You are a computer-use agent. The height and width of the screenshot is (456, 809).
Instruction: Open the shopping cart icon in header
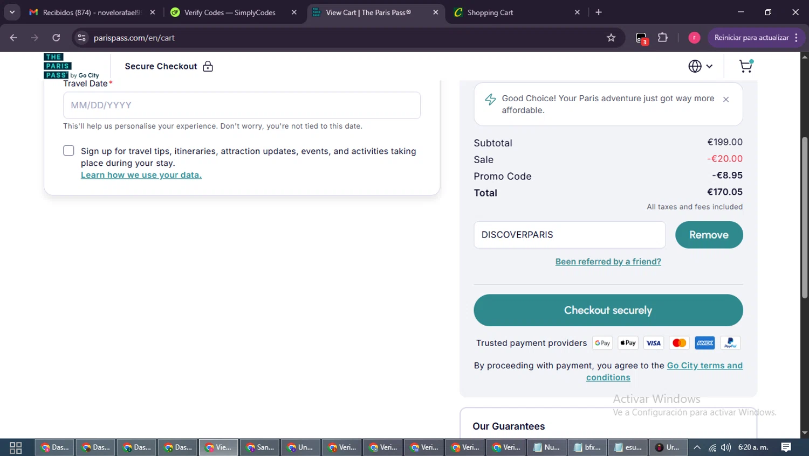tap(746, 66)
